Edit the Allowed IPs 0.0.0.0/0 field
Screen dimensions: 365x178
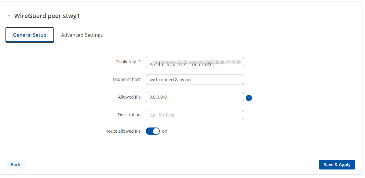tap(195, 97)
